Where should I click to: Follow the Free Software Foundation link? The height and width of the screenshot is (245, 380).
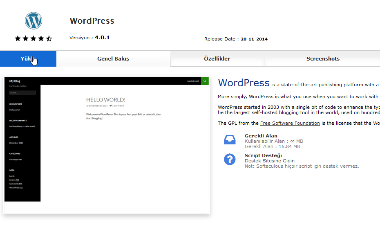(x=290, y=123)
